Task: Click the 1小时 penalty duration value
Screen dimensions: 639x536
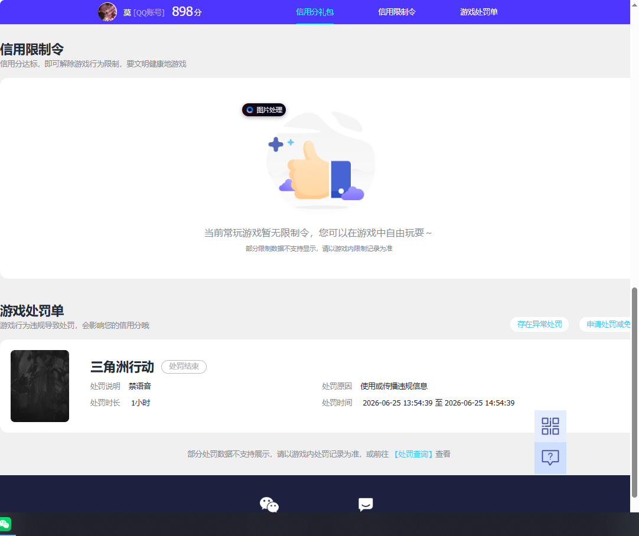Action: tap(141, 403)
